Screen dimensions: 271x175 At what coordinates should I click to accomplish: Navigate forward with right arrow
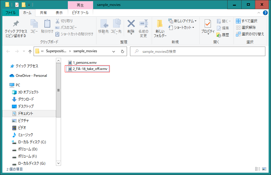[x=17, y=51]
